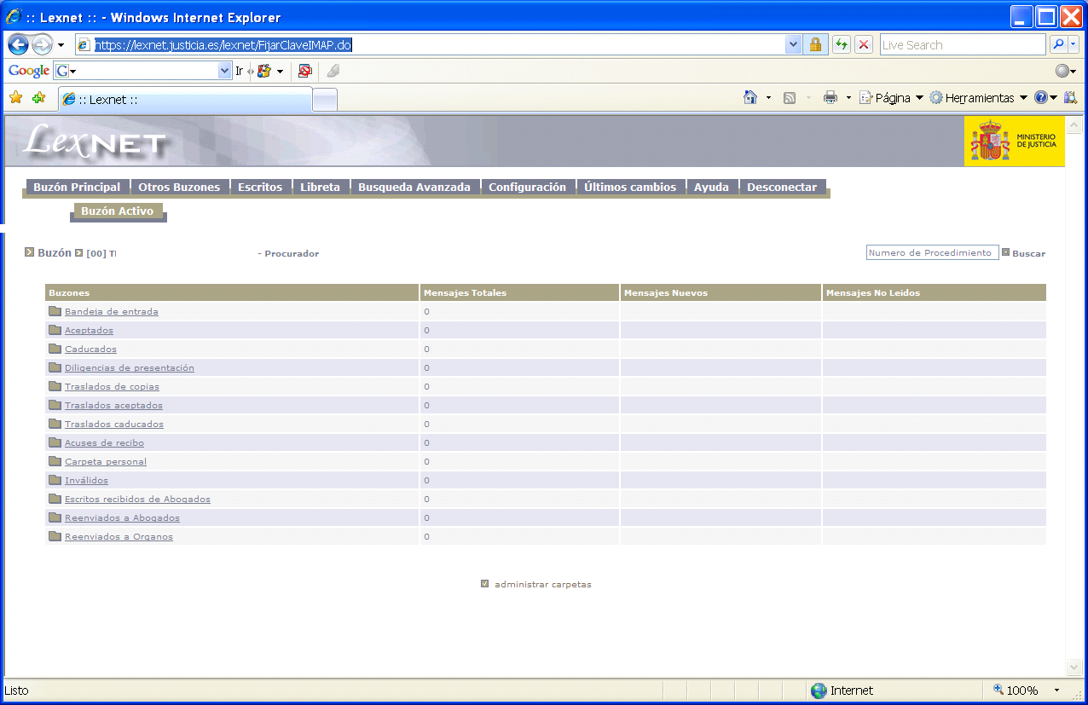Click the Print icon in command bar
This screenshot has height=705, width=1088.
coord(830,98)
